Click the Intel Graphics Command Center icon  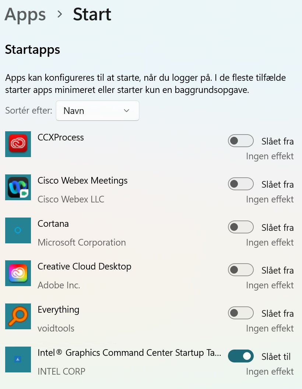[x=18, y=359]
